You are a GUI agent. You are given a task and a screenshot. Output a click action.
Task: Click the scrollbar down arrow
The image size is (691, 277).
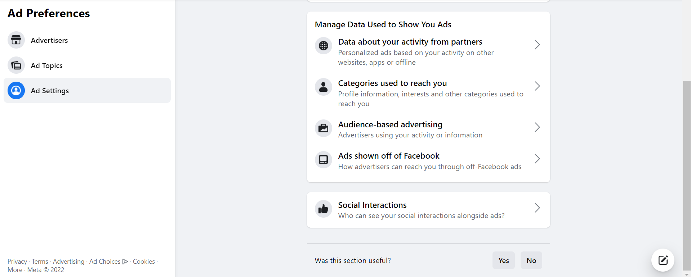pyautogui.click(x=687, y=274)
